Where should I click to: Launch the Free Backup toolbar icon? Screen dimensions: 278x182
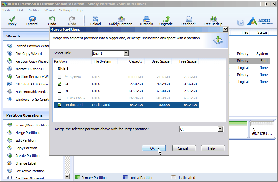pos(213,19)
